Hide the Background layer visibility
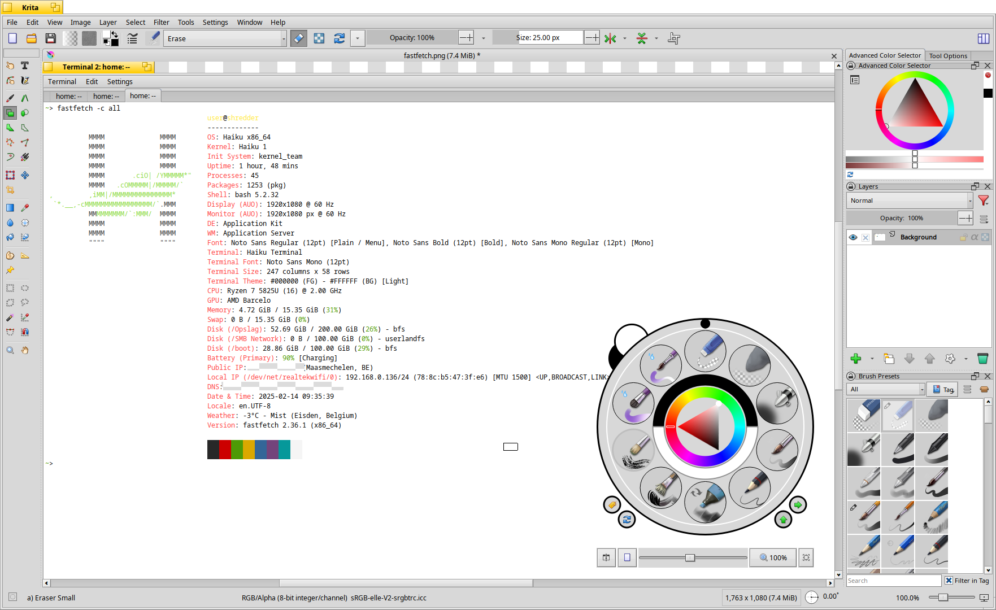The width and height of the screenshot is (996, 610). [x=853, y=237]
